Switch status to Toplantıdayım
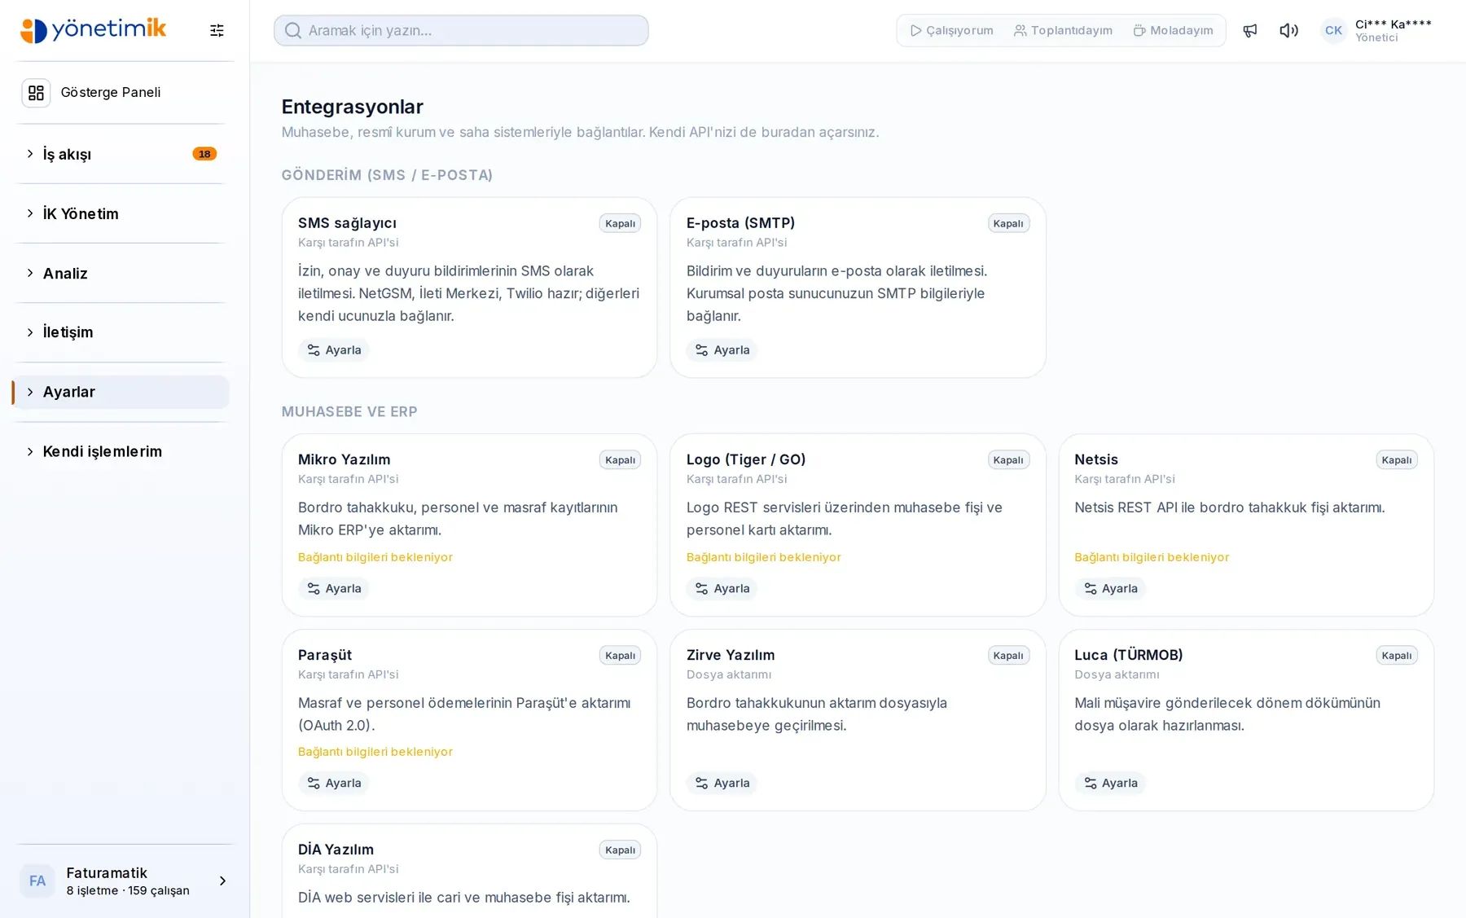Screen dimensions: 1466x918 tap(1063, 30)
